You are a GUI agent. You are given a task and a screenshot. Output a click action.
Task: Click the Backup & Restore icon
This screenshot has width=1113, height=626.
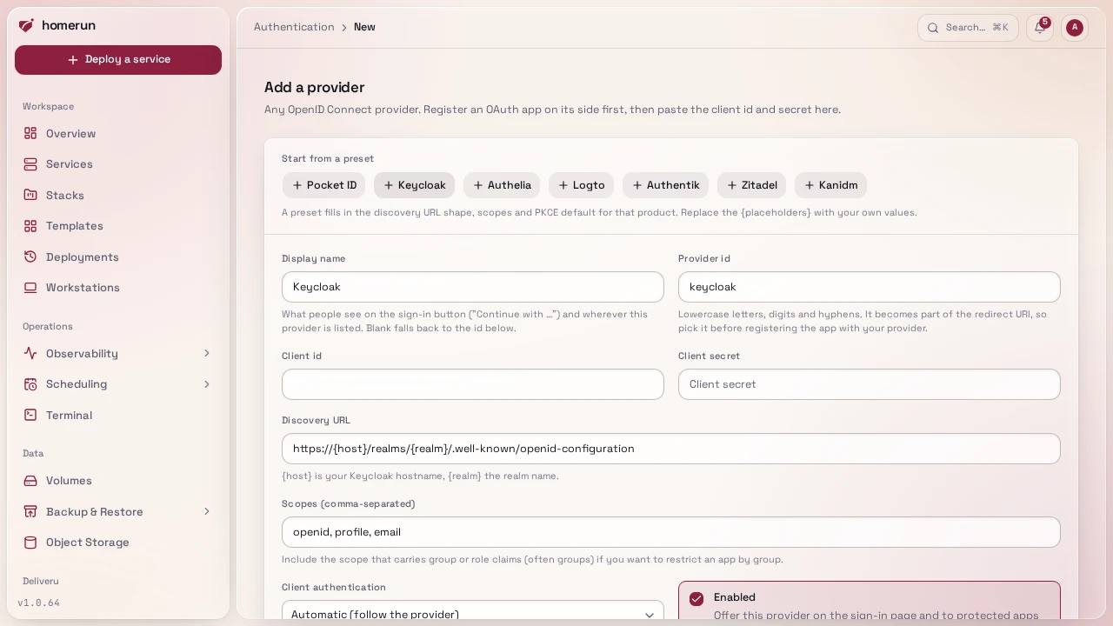(x=30, y=511)
